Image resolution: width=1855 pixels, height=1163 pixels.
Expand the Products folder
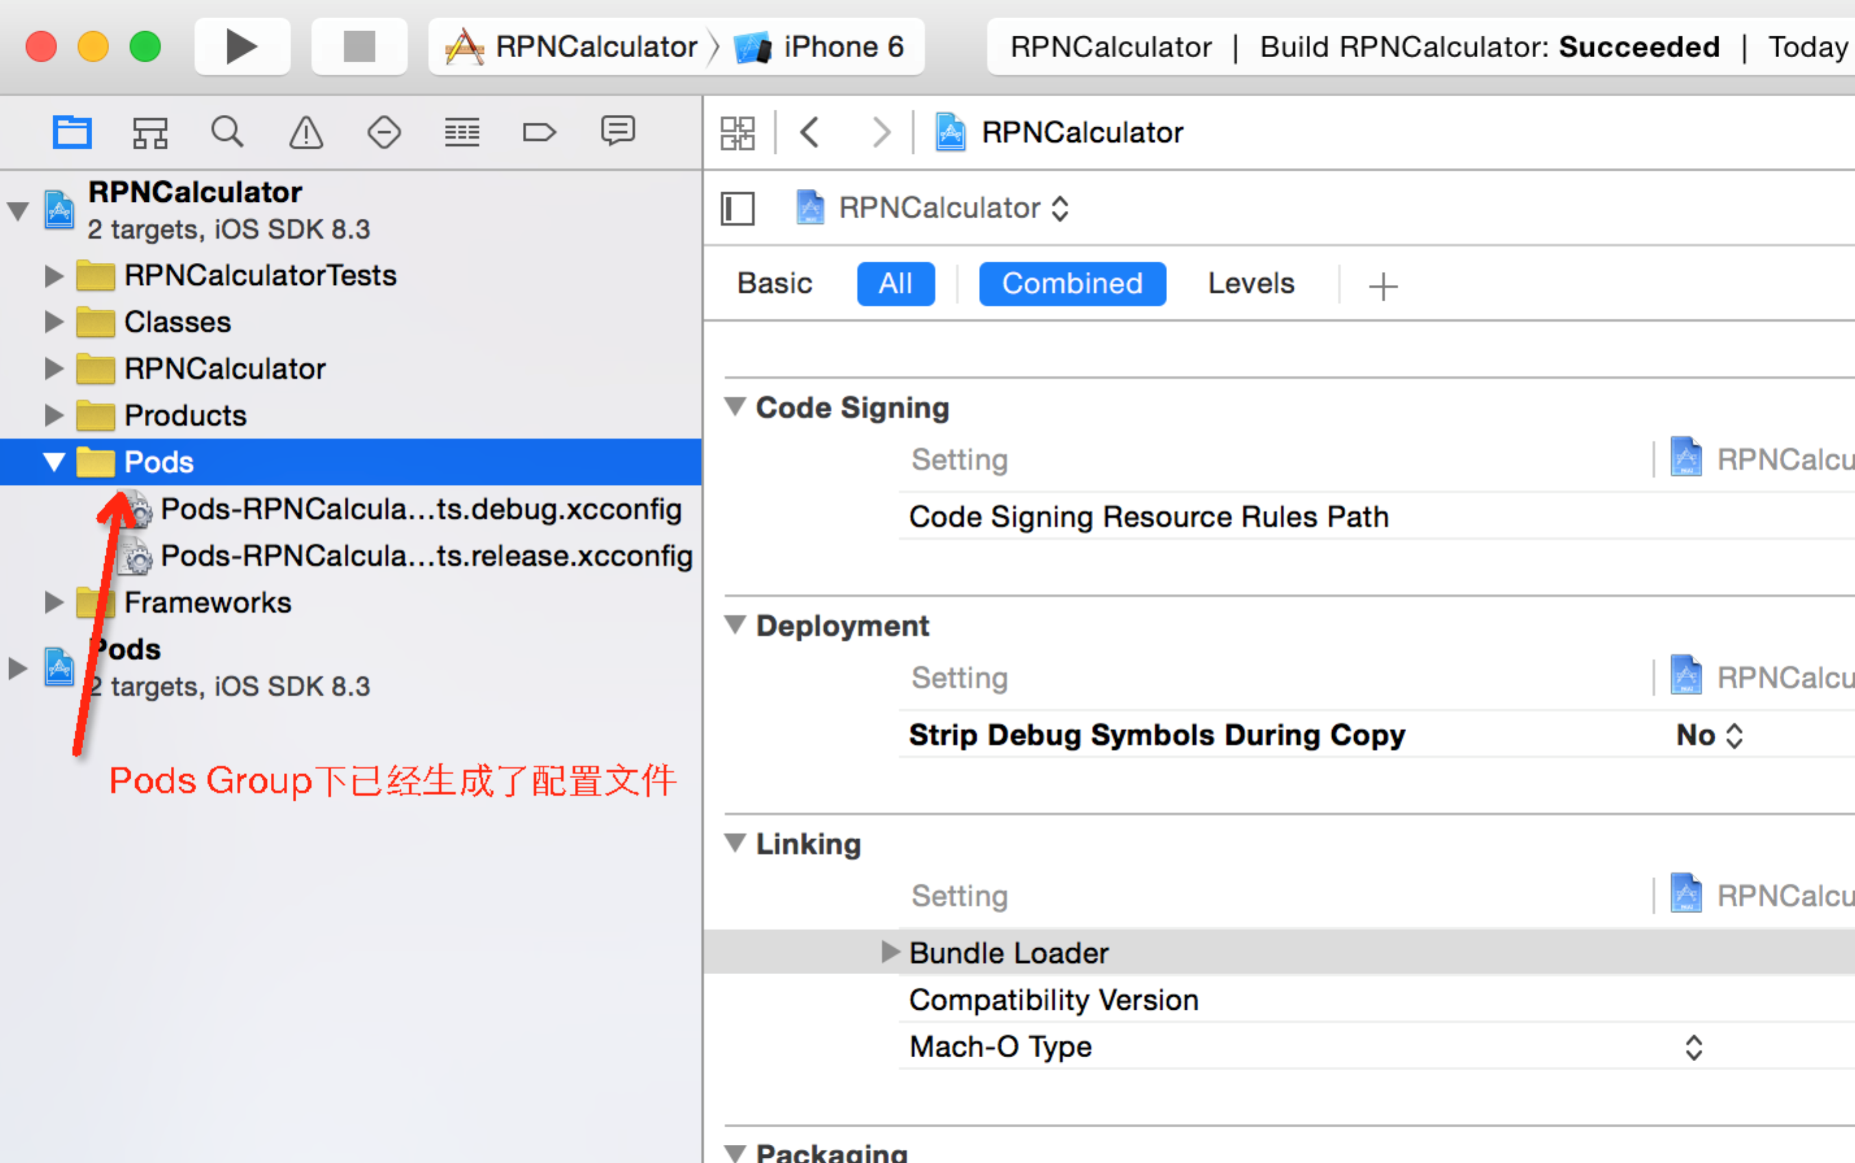pyautogui.click(x=53, y=416)
